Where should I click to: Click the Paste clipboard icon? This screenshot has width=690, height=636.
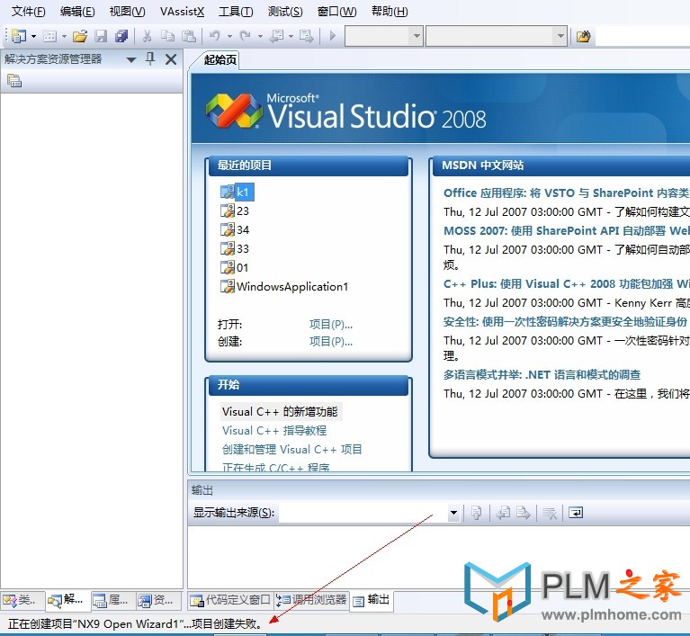click(189, 36)
